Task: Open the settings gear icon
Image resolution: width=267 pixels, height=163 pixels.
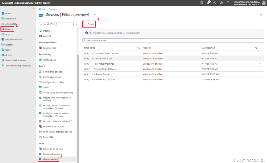Action: pyautogui.click(x=214, y=3)
